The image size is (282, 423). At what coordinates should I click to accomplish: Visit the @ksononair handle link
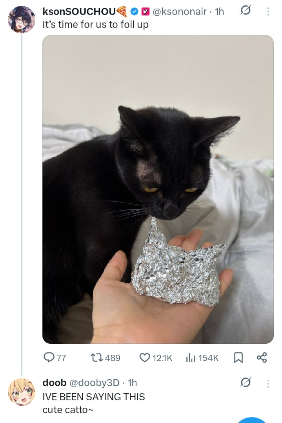pos(180,11)
